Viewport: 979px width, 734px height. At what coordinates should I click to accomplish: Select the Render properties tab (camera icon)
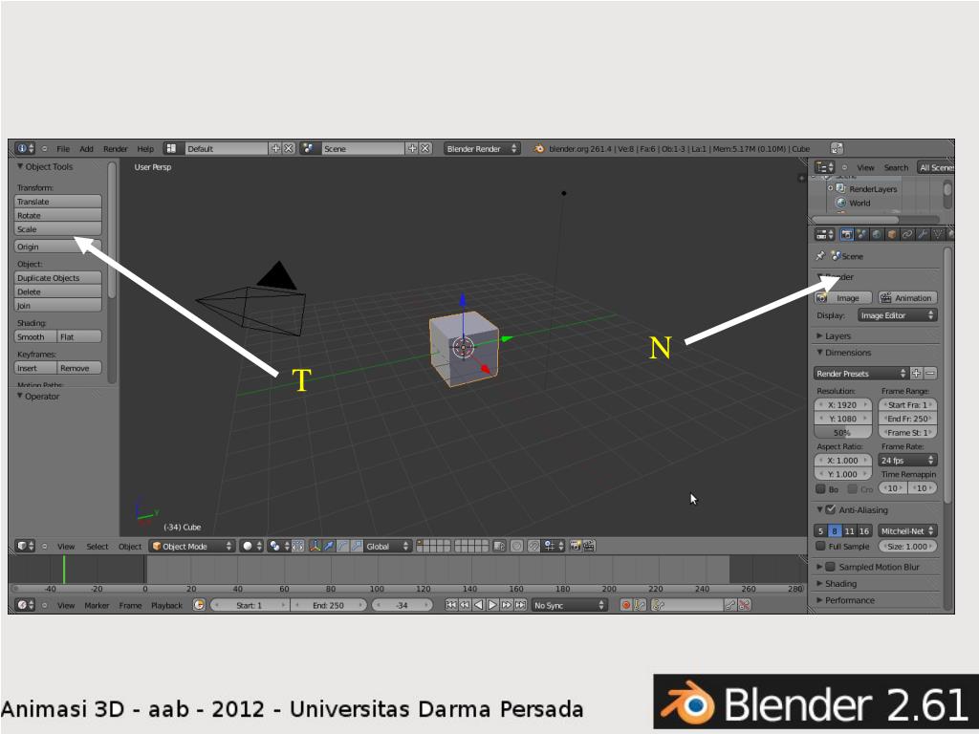click(x=847, y=235)
